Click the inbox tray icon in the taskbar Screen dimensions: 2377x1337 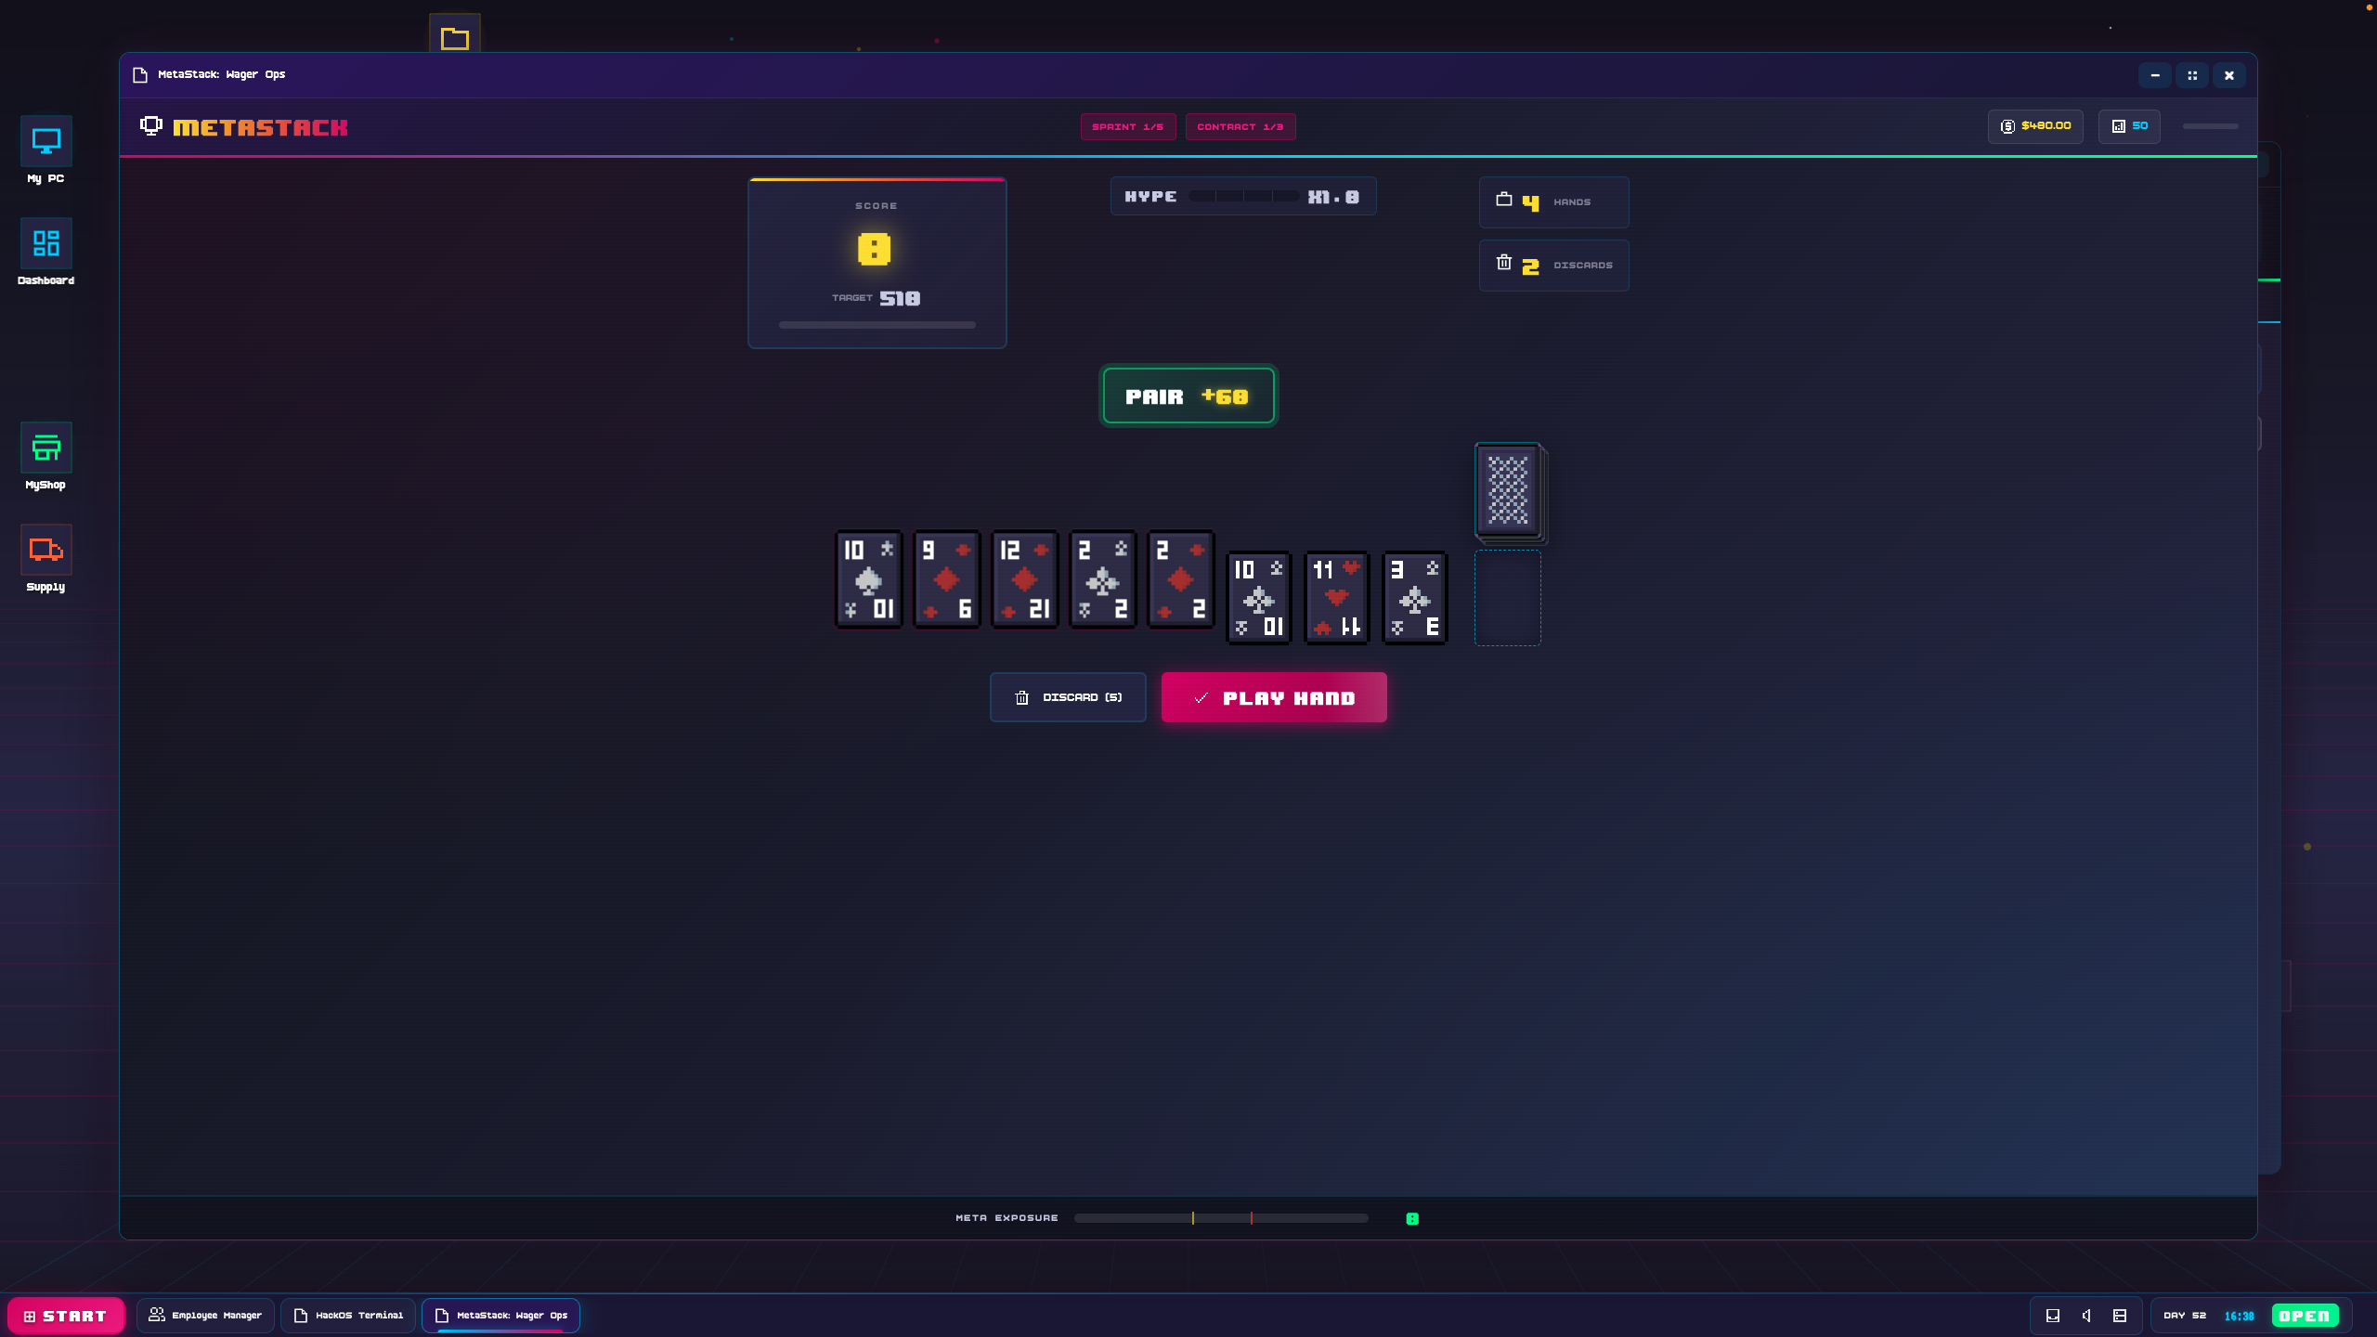point(2053,1316)
